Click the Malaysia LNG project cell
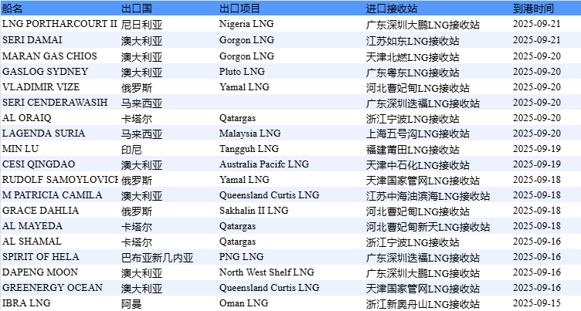 click(x=250, y=134)
